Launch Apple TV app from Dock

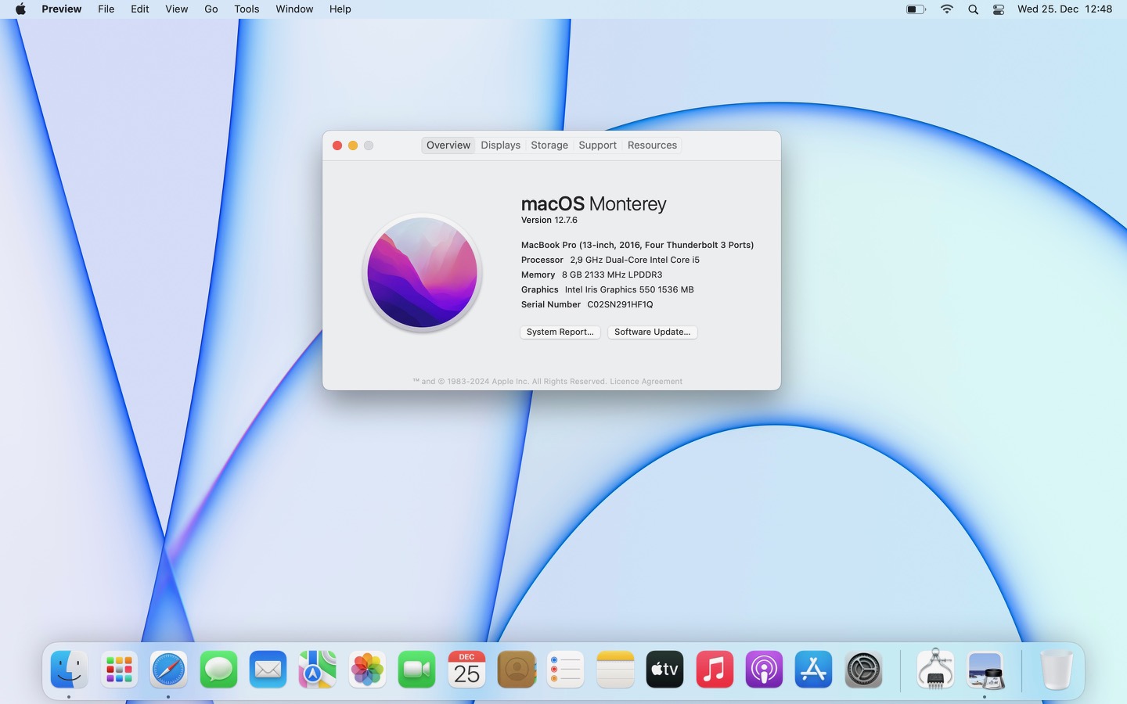point(665,670)
